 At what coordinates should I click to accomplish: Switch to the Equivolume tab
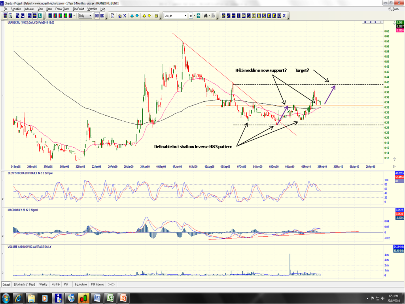[x=81, y=284]
